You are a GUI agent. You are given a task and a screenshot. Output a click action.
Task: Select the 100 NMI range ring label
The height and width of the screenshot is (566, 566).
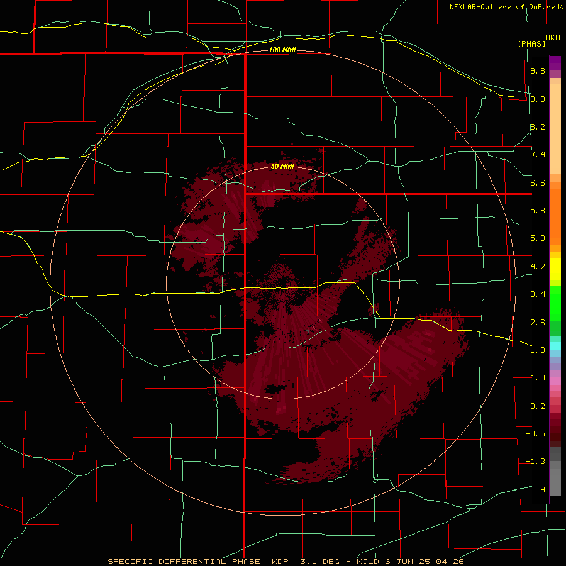pos(282,50)
